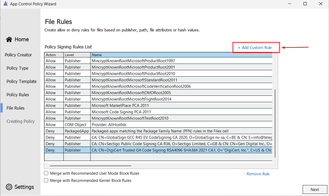Click the rules list horizontal scrollbar
Image resolution: width=329 pixels, height=196 pixels.
[x=91, y=166]
